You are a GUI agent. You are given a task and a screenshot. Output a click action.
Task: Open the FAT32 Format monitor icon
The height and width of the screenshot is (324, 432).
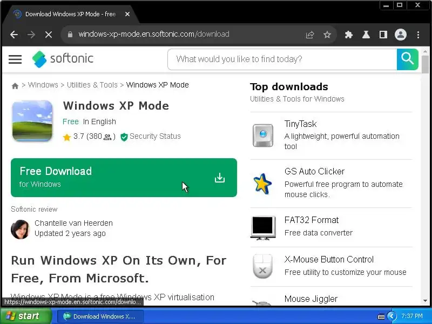[263, 228]
